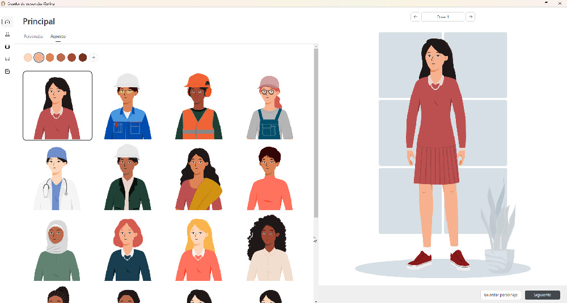Screen dimensions: 567x303
Task: Pick the selected peach skin tone swatch
Action: point(39,57)
